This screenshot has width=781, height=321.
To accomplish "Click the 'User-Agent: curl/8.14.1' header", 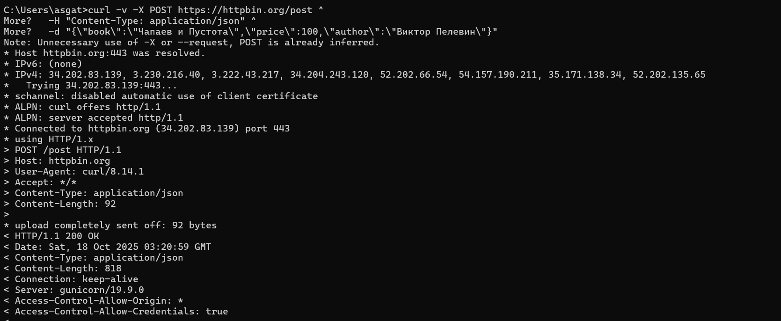I will click(x=79, y=171).
